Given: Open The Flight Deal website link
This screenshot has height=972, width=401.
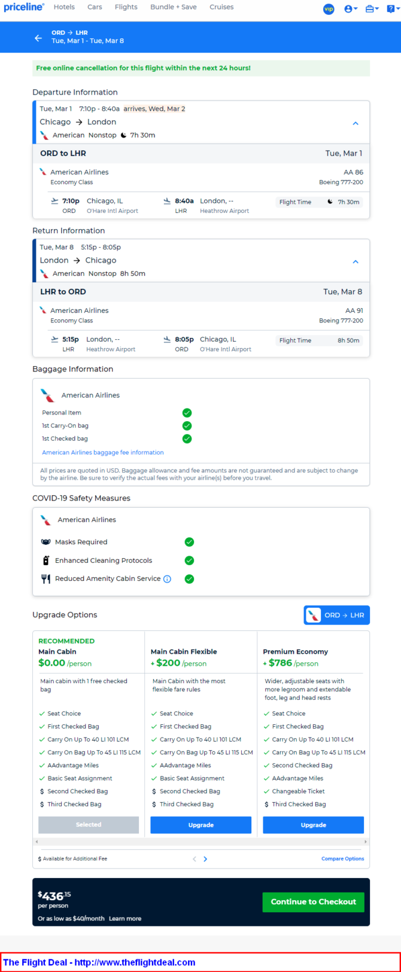Looking at the screenshot, I should 99,962.
